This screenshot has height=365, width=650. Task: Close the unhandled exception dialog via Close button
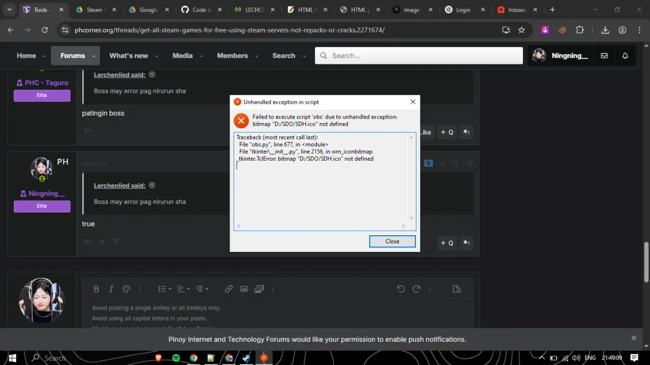(x=392, y=241)
